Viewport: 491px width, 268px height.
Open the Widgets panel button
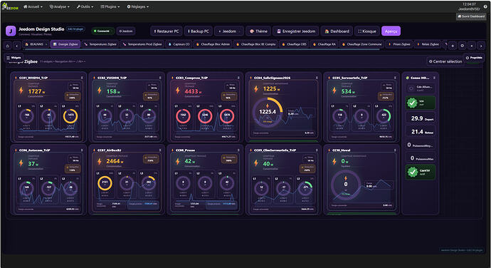(x=14, y=58)
